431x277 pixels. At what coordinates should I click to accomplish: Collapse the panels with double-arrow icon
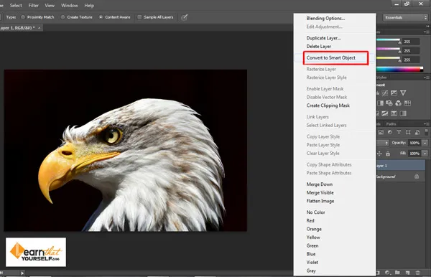point(427,27)
